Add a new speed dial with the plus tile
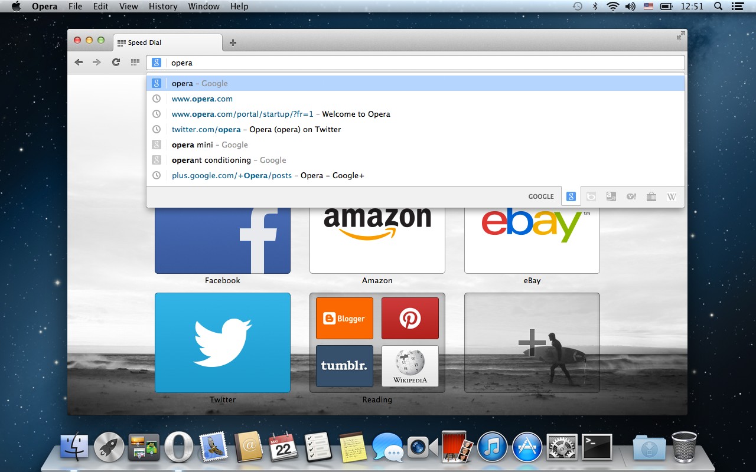Screen dimensions: 756x472 (532, 342)
